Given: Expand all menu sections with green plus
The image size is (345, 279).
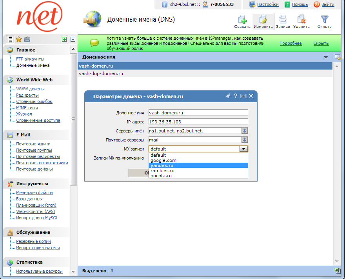Looking at the screenshot, I should tap(64, 39).
